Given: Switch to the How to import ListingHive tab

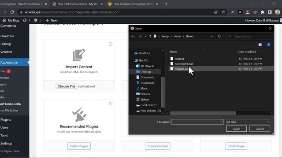Looking at the screenshot, I should pos(133,4).
